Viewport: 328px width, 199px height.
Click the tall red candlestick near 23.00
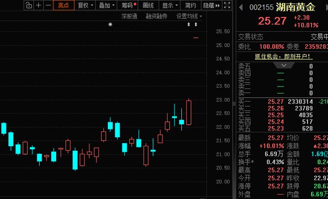[x=189, y=112]
